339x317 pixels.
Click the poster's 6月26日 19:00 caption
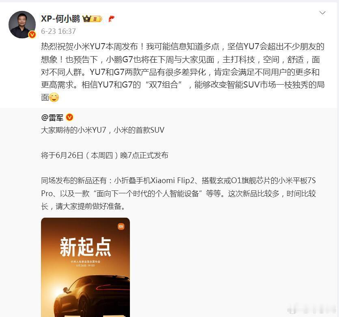tap(85, 265)
